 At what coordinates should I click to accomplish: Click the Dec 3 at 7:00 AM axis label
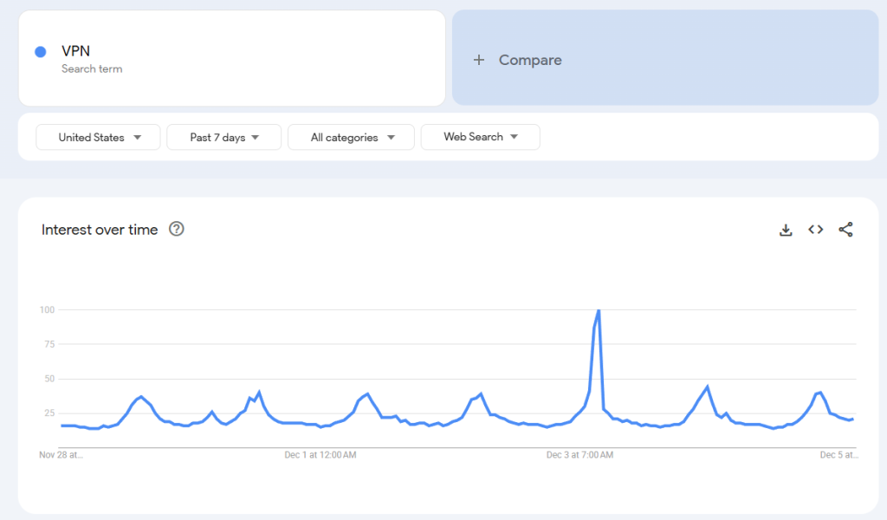[x=579, y=454]
